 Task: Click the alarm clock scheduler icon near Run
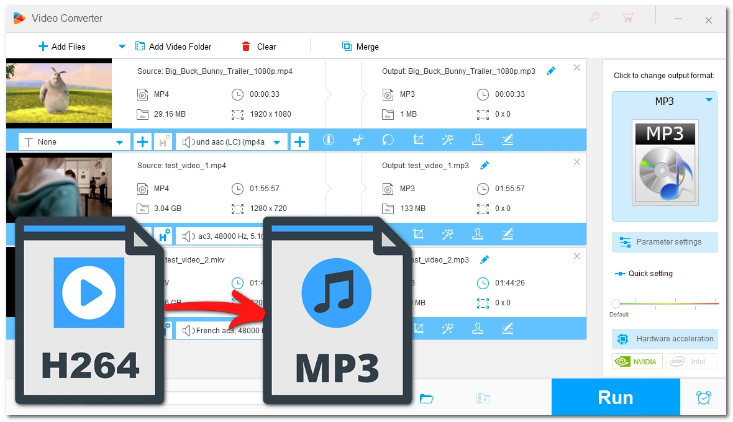click(x=703, y=397)
